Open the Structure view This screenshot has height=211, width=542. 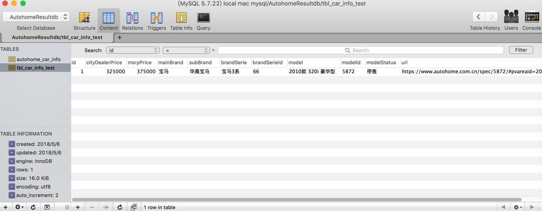point(84,21)
